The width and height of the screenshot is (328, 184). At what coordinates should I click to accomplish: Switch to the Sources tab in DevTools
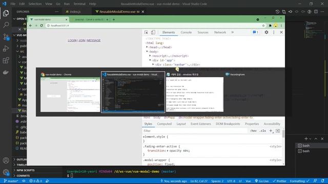coord(203,32)
